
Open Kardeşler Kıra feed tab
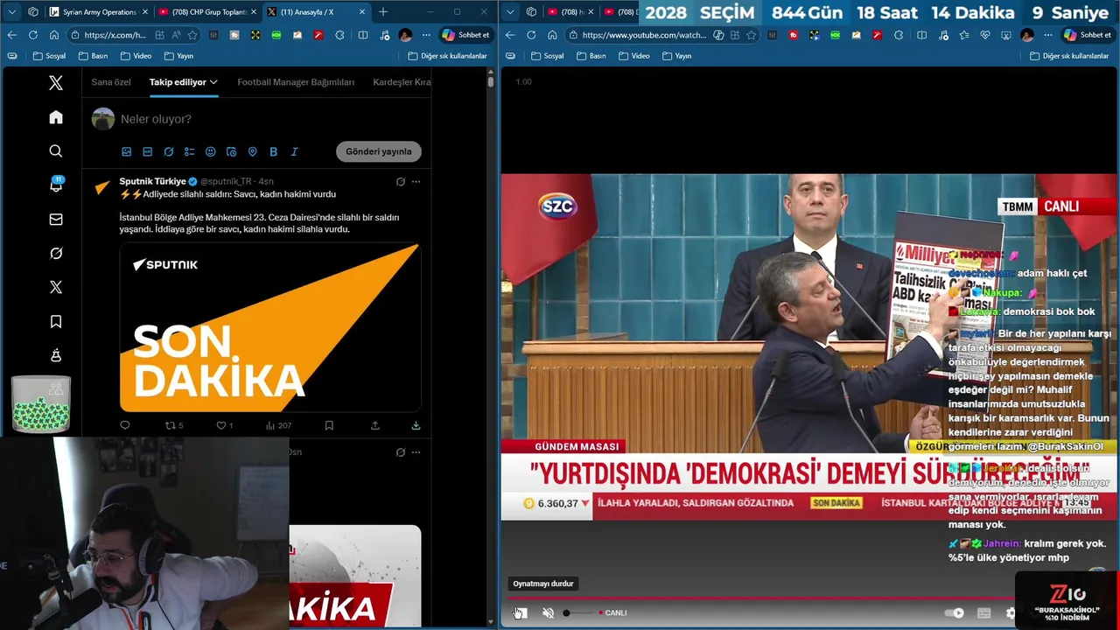pyautogui.click(x=402, y=82)
